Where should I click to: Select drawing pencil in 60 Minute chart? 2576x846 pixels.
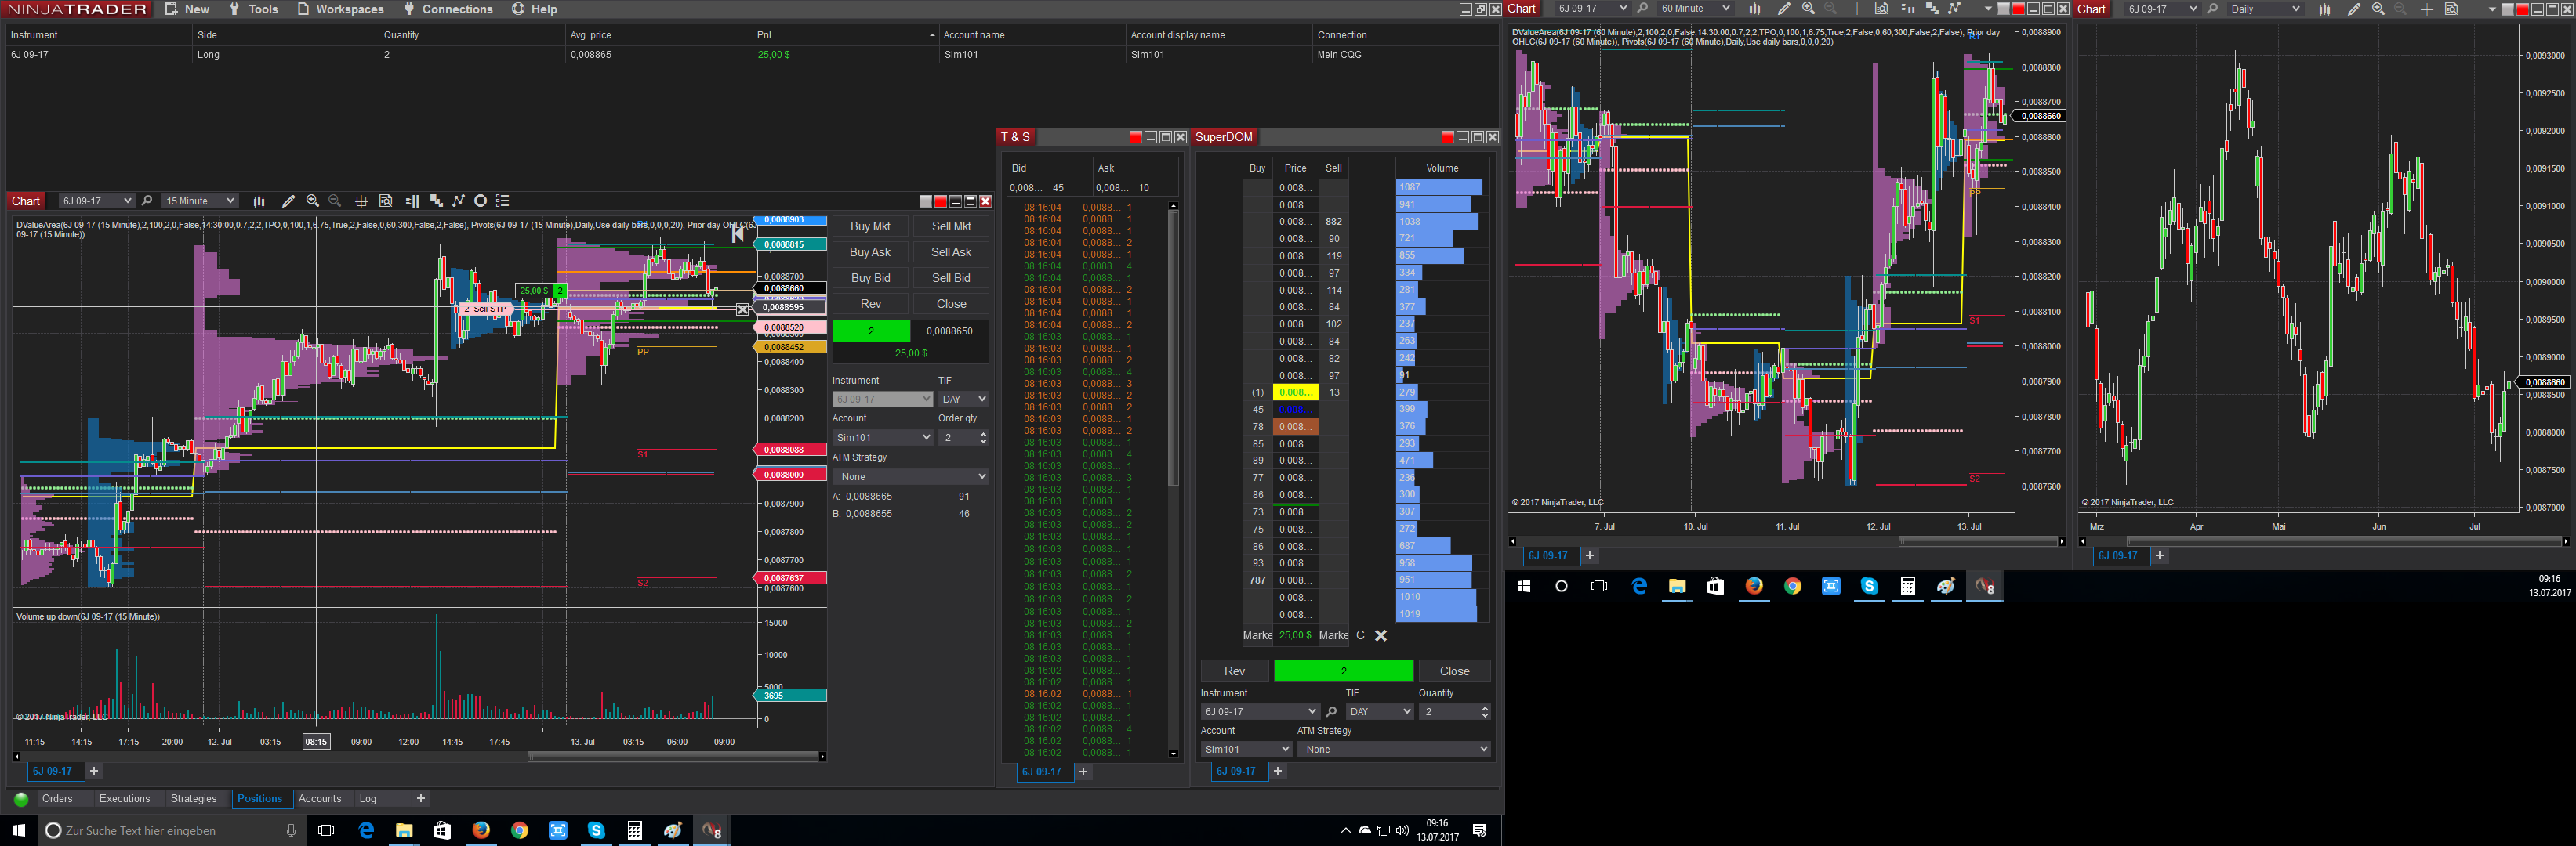click(1784, 9)
